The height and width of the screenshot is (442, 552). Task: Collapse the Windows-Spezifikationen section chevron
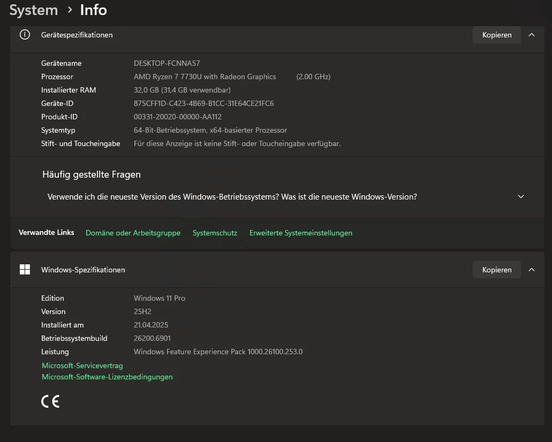(x=532, y=270)
